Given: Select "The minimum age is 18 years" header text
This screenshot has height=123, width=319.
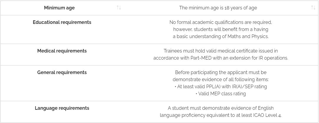Looking at the screenshot, I should point(218,8).
